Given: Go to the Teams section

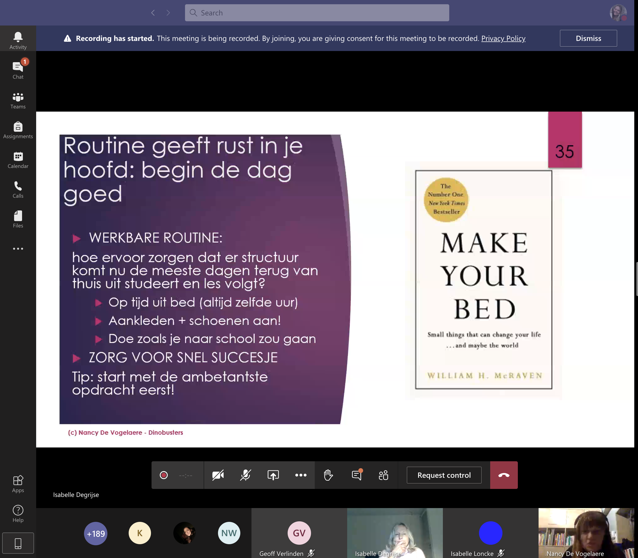Looking at the screenshot, I should click(18, 100).
